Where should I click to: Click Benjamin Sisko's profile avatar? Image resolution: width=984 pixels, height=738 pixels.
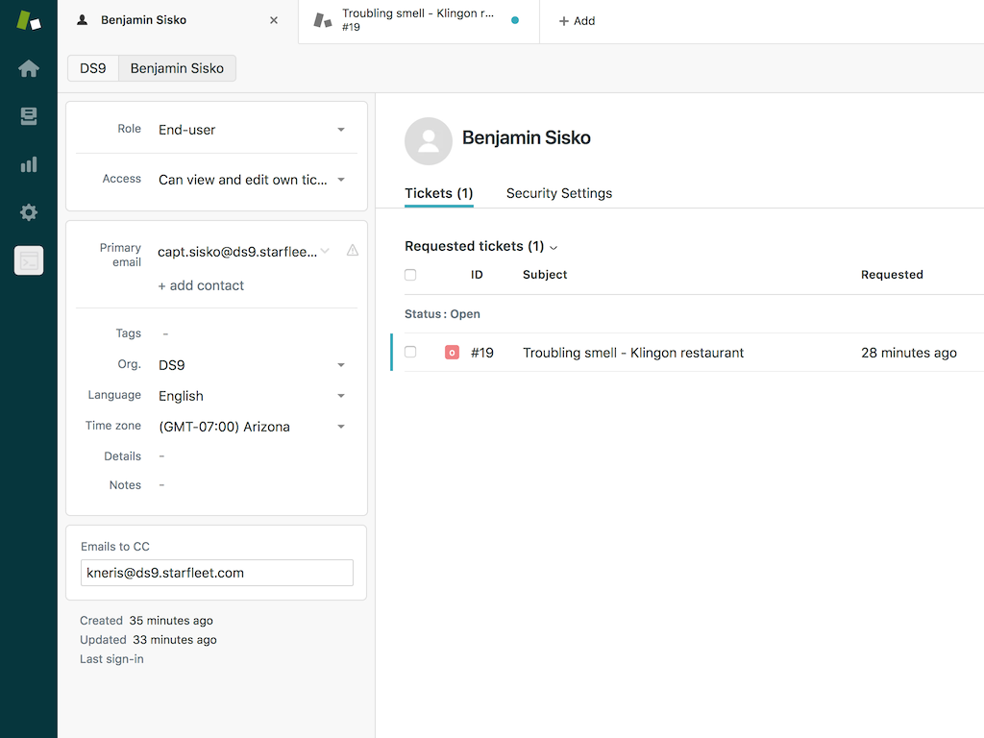pos(429,141)
